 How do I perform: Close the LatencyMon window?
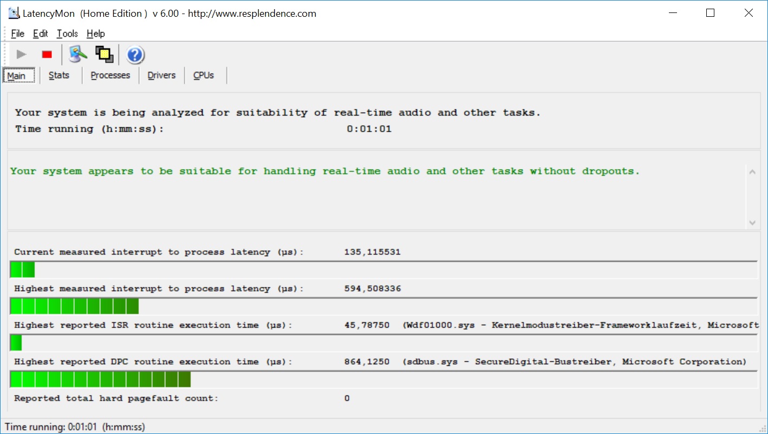point(749,14)
